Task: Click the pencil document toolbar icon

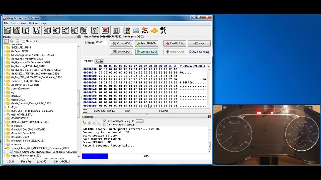Action: click(x=65, y=30)
